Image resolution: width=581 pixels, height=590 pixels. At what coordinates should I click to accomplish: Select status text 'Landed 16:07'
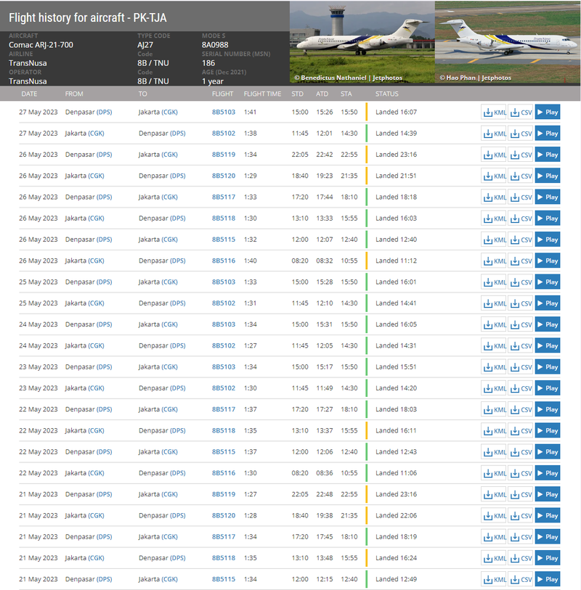click(x=396, y=112)
